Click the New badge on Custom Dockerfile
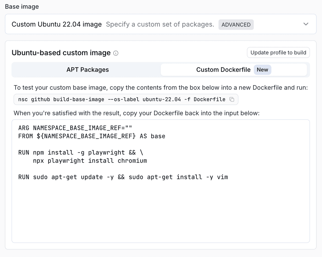Screen dimensions: 322x257 tap(262, 69)
